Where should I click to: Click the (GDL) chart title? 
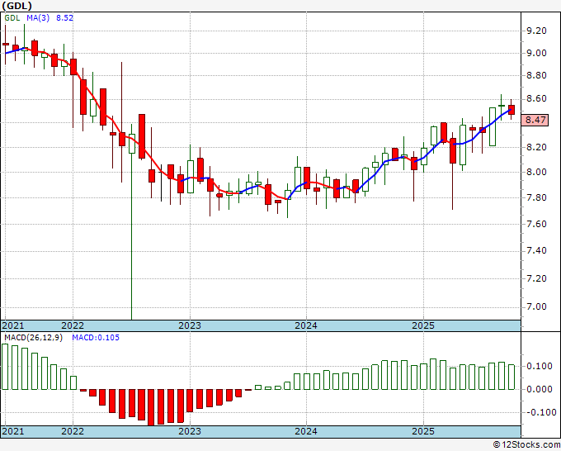[x=16, y=6]
